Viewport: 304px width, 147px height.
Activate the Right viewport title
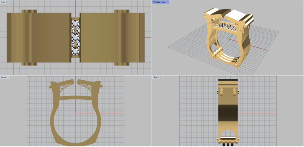click(156, 77)
